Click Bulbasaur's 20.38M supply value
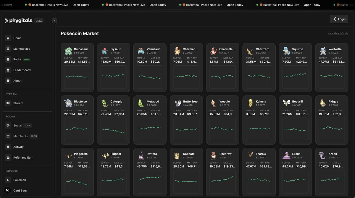Image resolution: width=355 pixels, height=198 pixels. coord(70,61)
